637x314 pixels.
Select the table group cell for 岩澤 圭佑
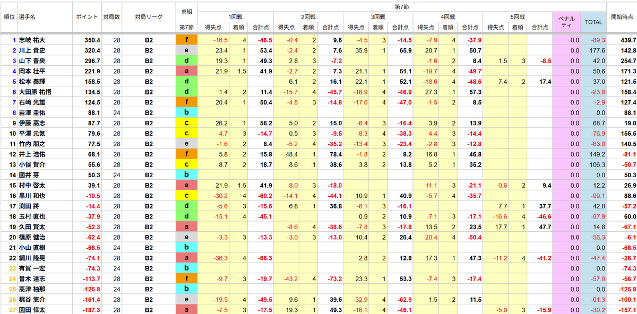(x=186, y=112)
